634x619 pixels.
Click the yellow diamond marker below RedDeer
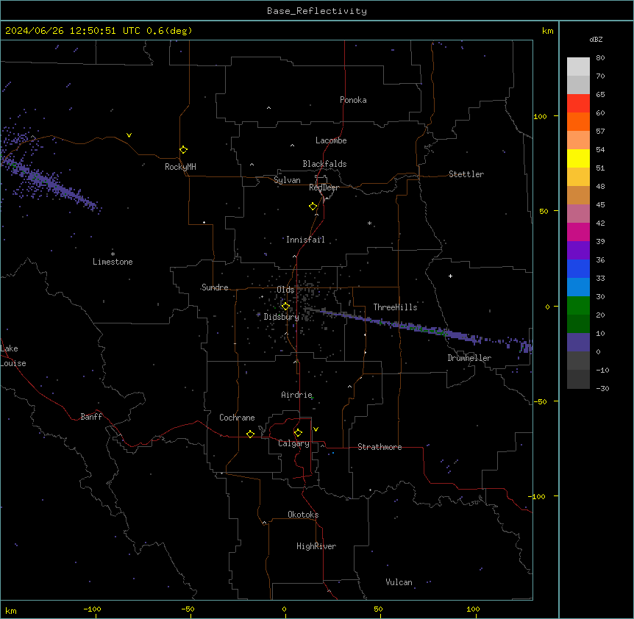313,207
